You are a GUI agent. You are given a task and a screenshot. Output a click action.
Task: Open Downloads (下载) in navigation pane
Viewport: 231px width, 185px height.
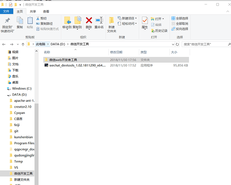point(13,70)
